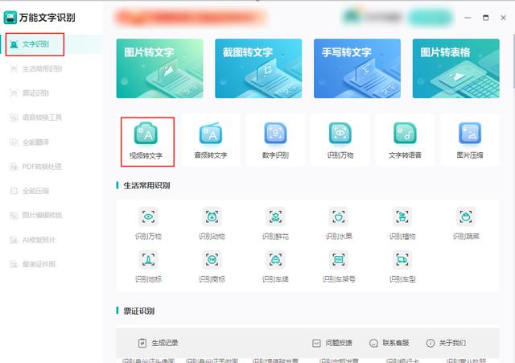Open 全能压缩 in the sidebar

(30, 191)
